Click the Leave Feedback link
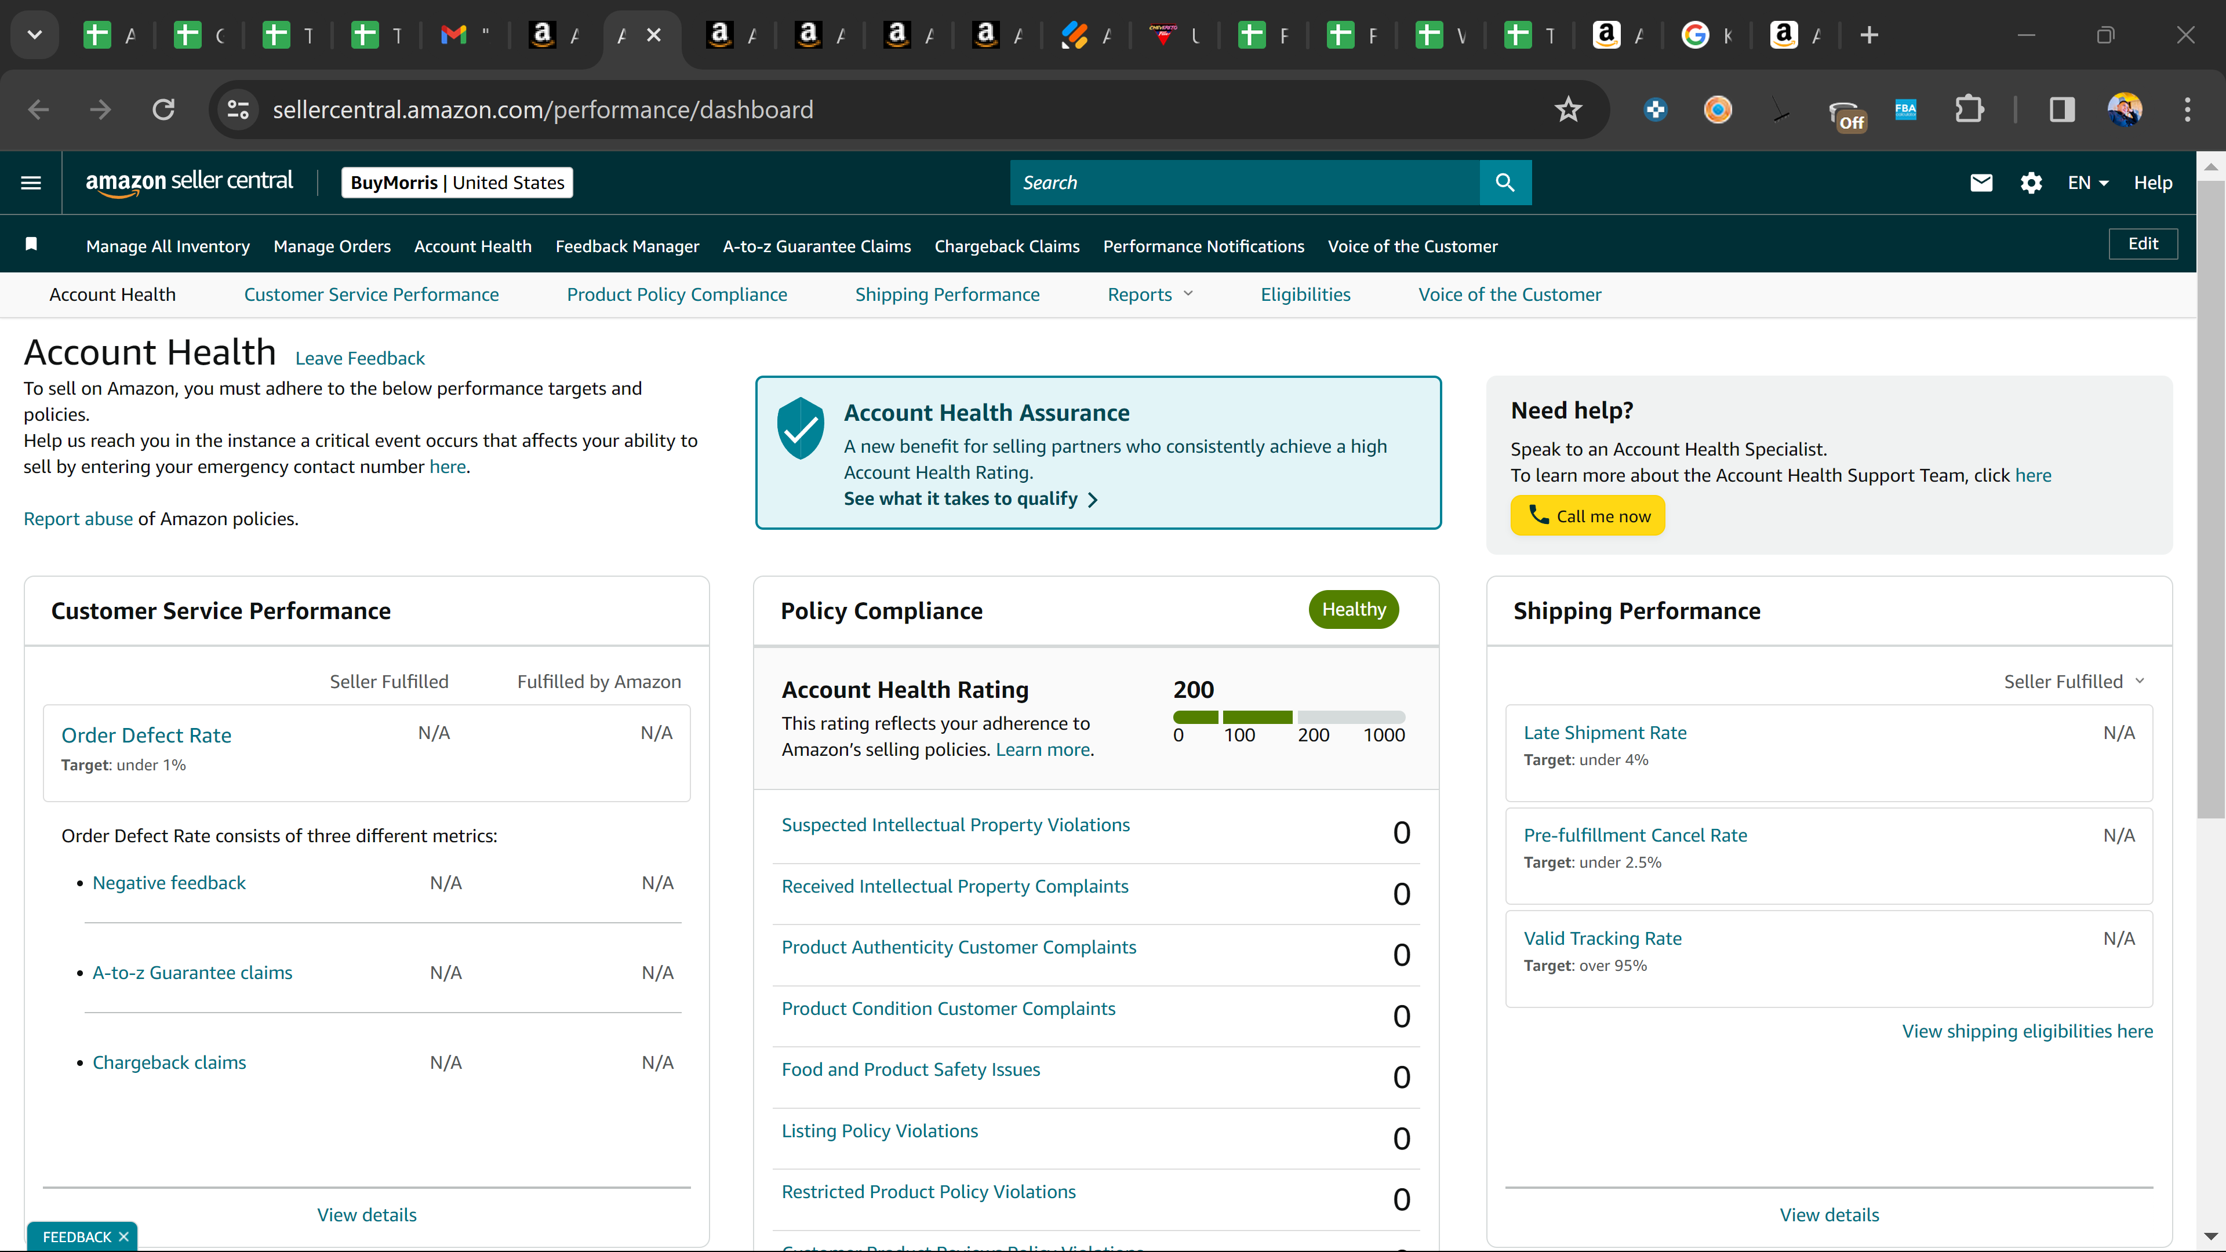 click(x=361, y=358)
